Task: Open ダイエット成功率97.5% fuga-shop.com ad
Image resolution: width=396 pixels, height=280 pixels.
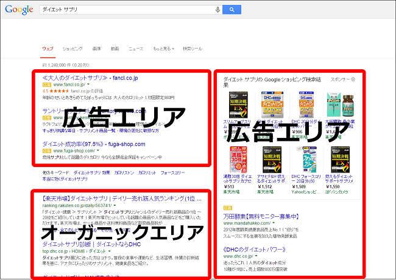Action: [x=94, y=144]
